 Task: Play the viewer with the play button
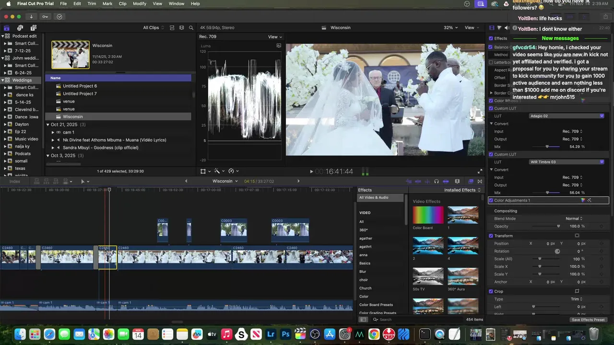point(311,172)
